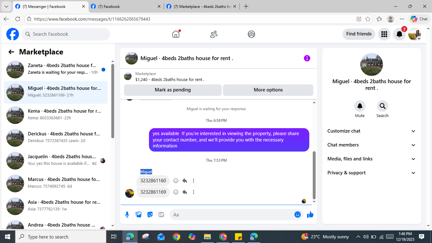
Task: Open conversation information purple icon
Action: [307, 58]
